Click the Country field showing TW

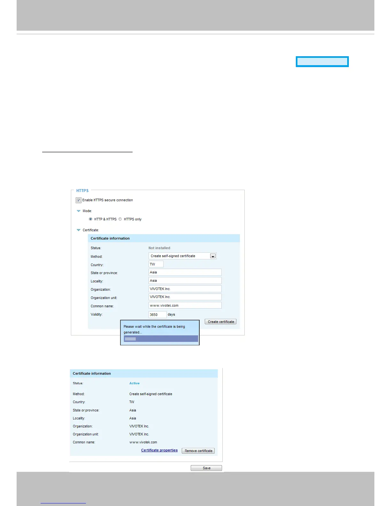click(x=156, y=264)
